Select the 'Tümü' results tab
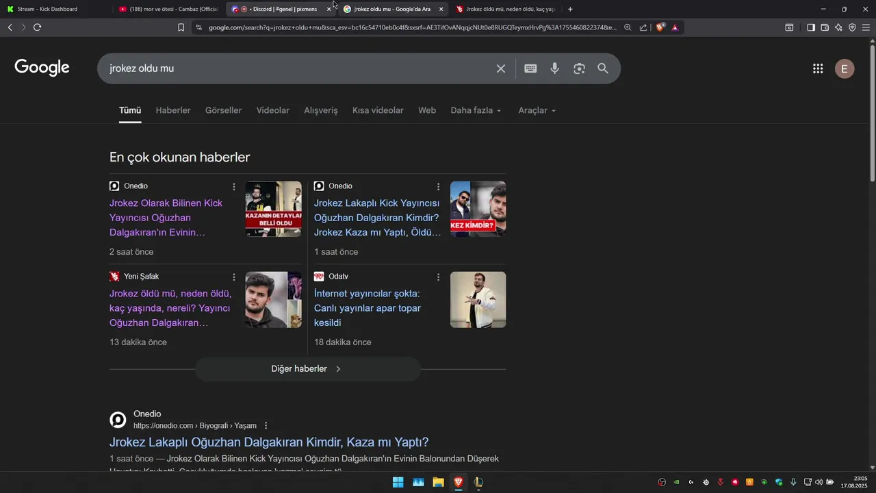 (130, 110)
